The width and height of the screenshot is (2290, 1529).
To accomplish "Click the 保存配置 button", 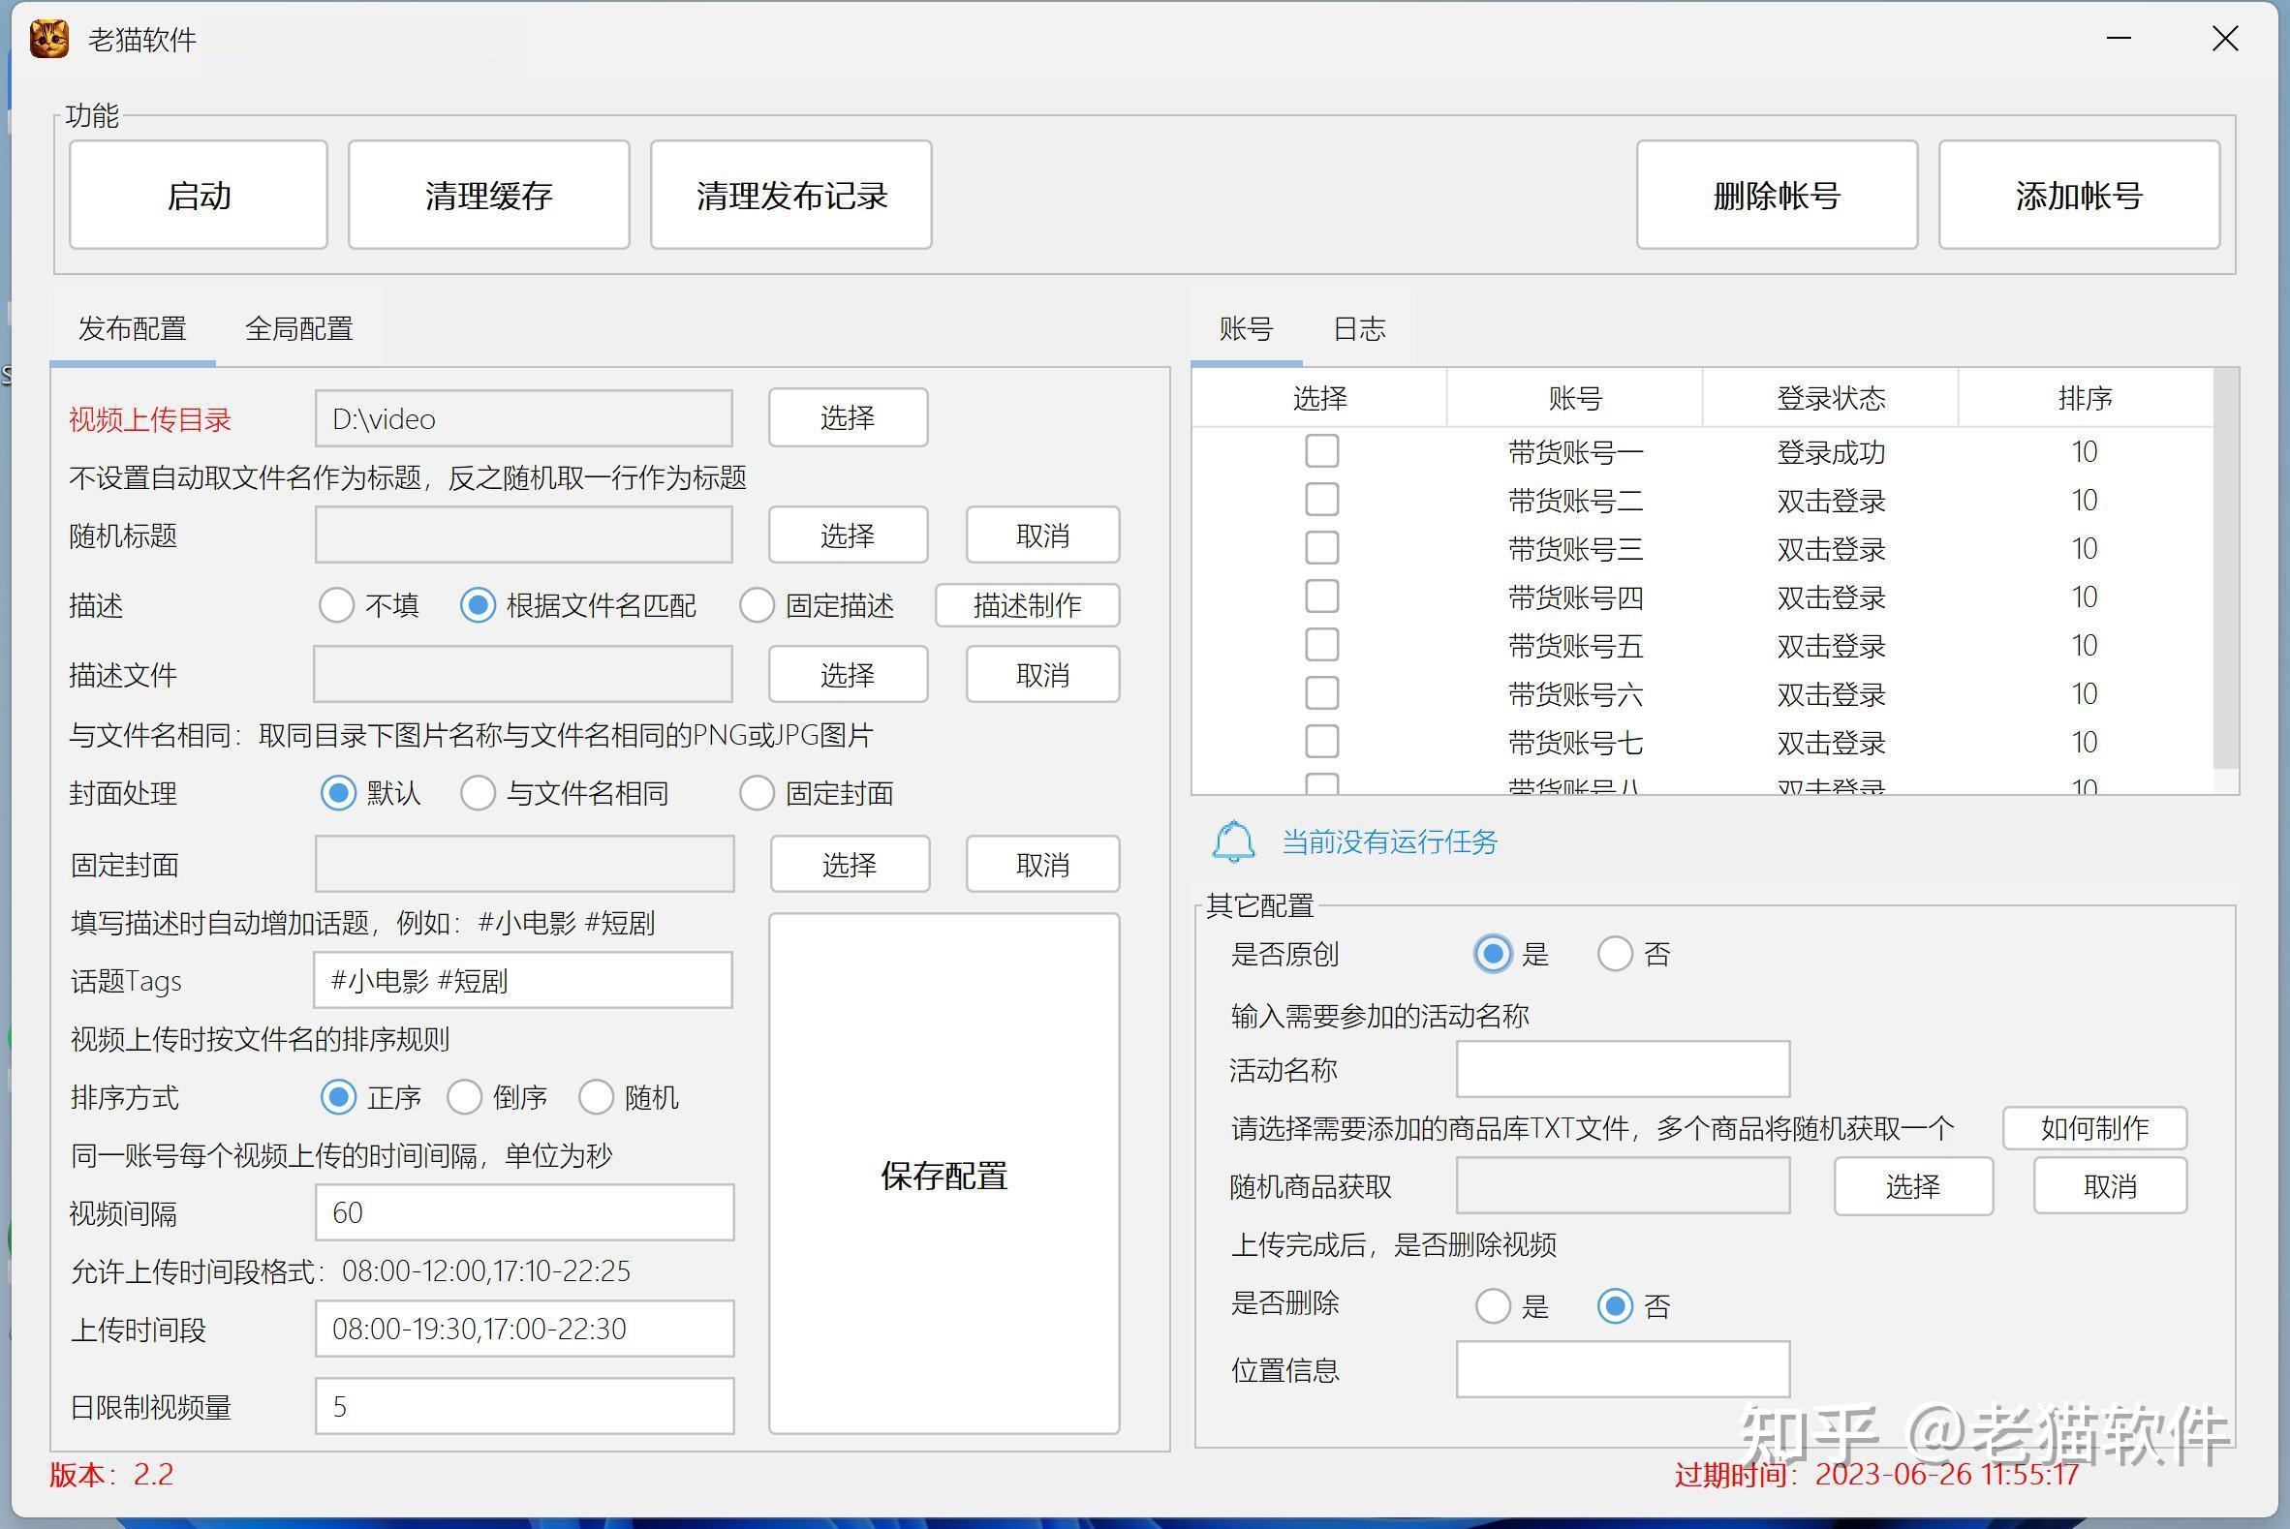I will tap(944, 1174).
